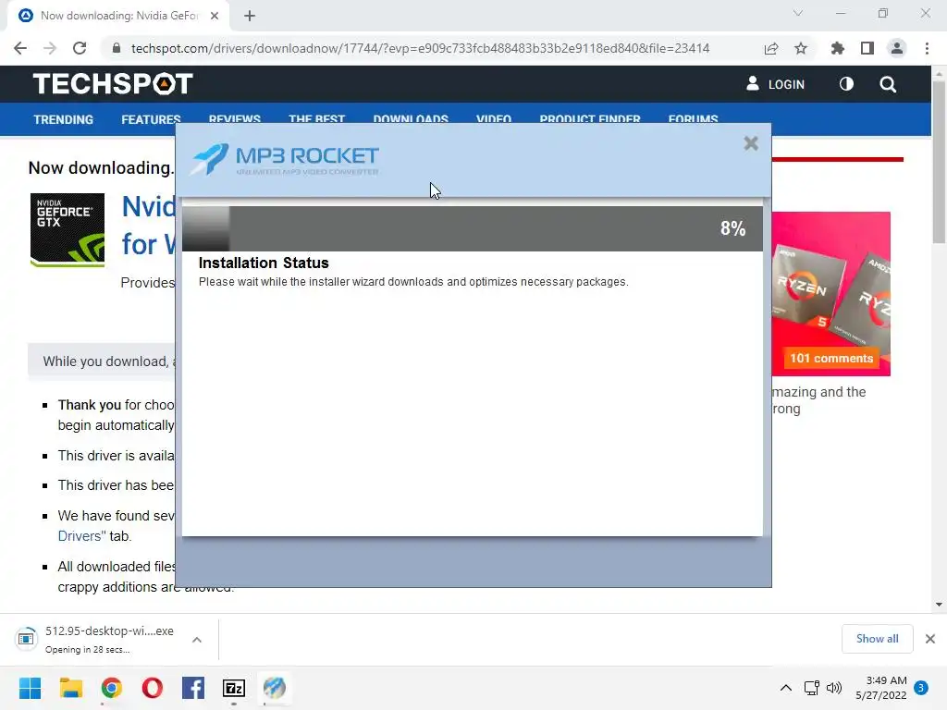Viewport: 947px width, 710px height.
Task: Close the 'Now downloading' tab
Action: tap(215, 16)
